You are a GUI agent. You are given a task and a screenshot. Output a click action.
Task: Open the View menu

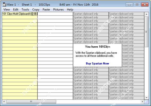pyautogui.click(x=7, y=10)
